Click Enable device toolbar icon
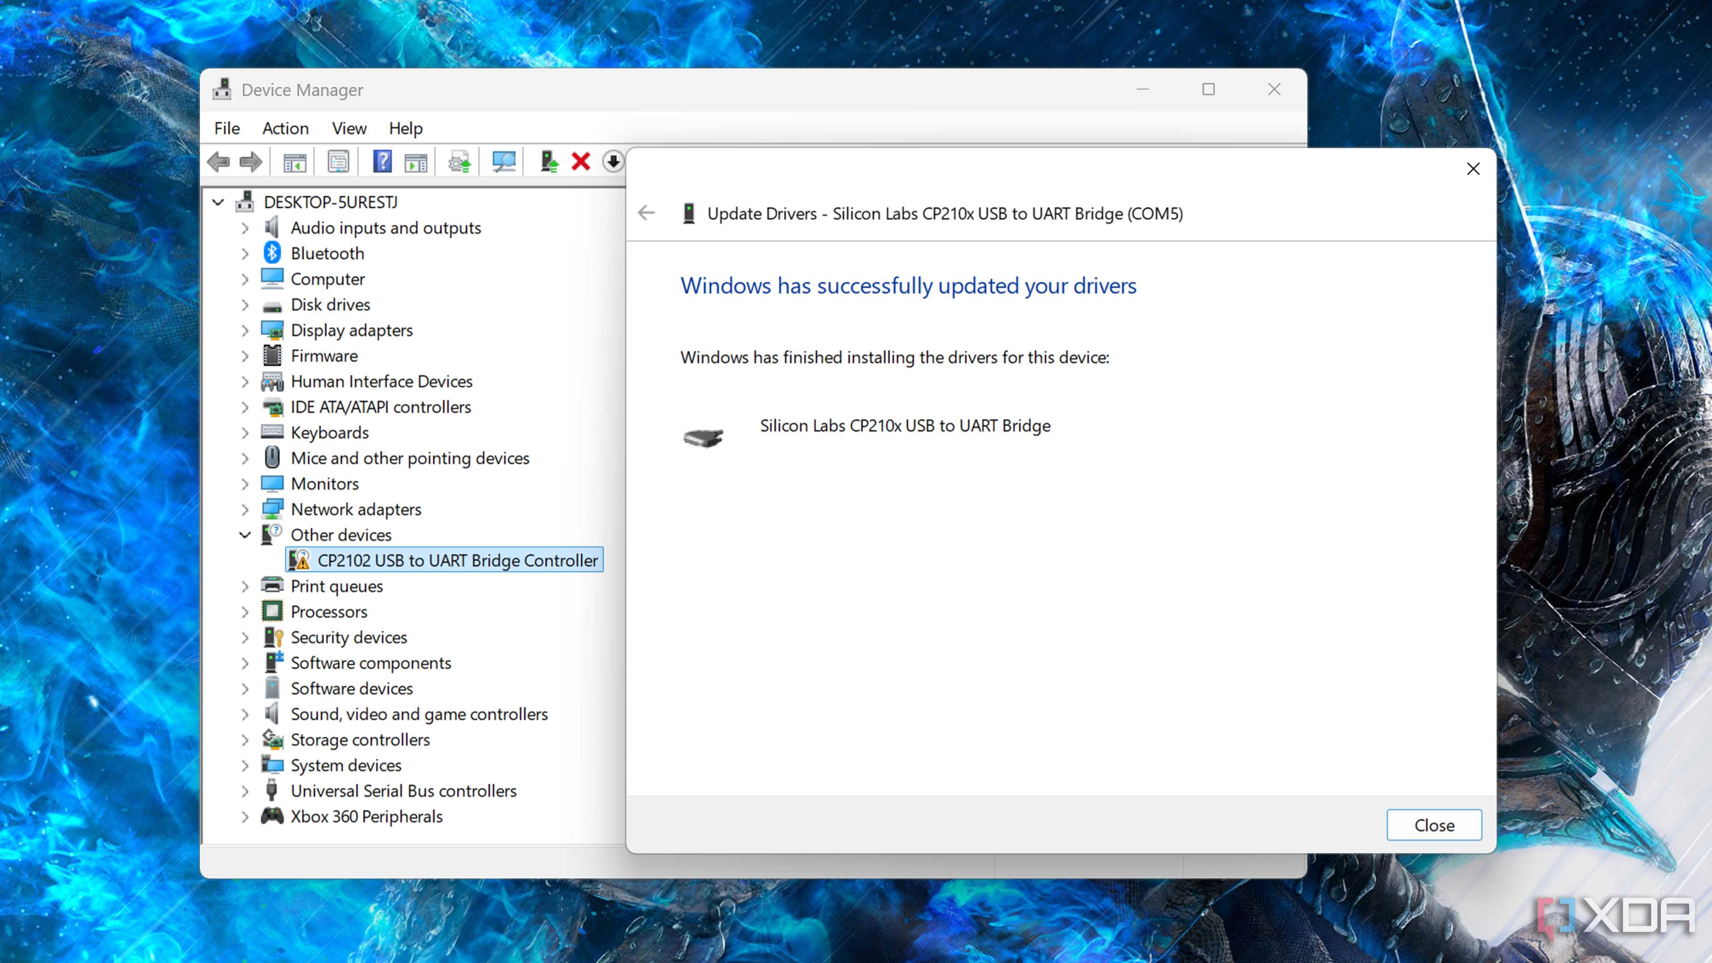1712x963 pixels. [549, 161]
